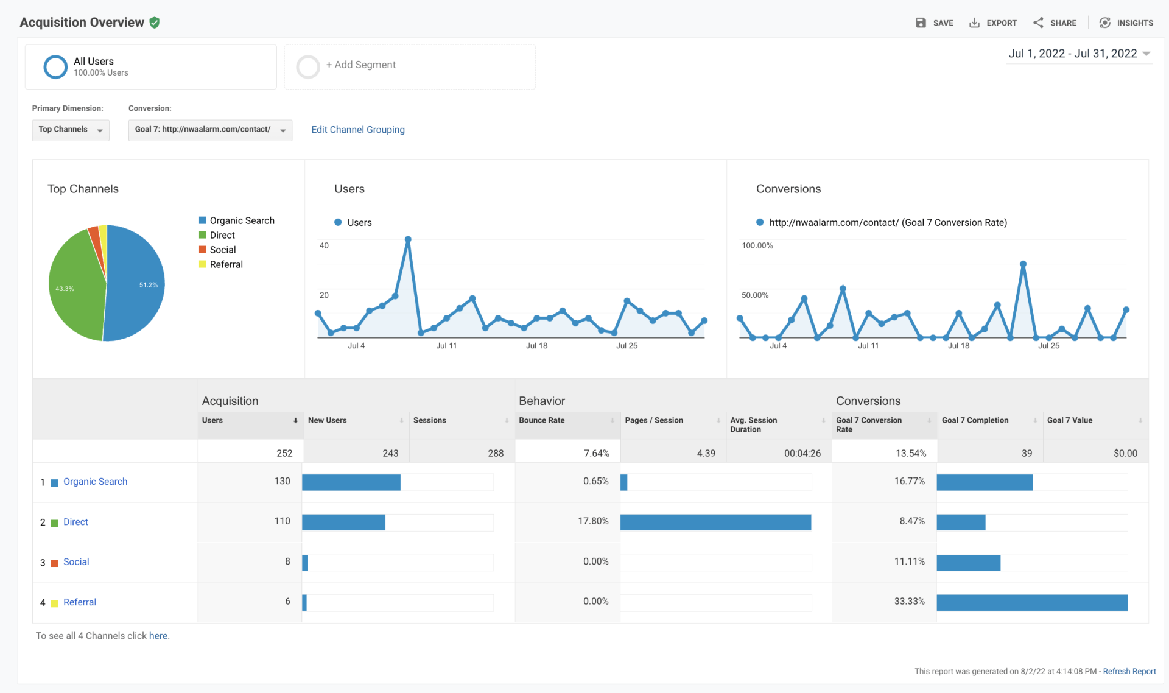Click the Organic Search legend color swatch
Viewport: 1169px width, 693px height.
point(203,220)
